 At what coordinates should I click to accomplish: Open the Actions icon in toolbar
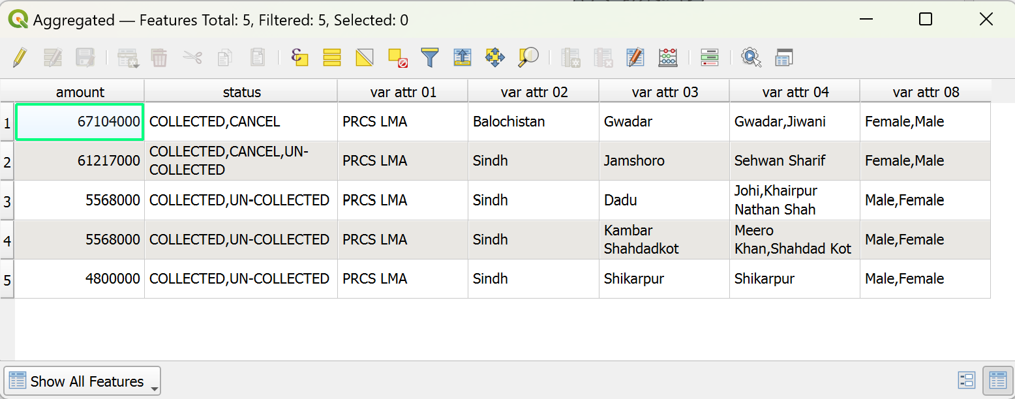coord(751,57)
